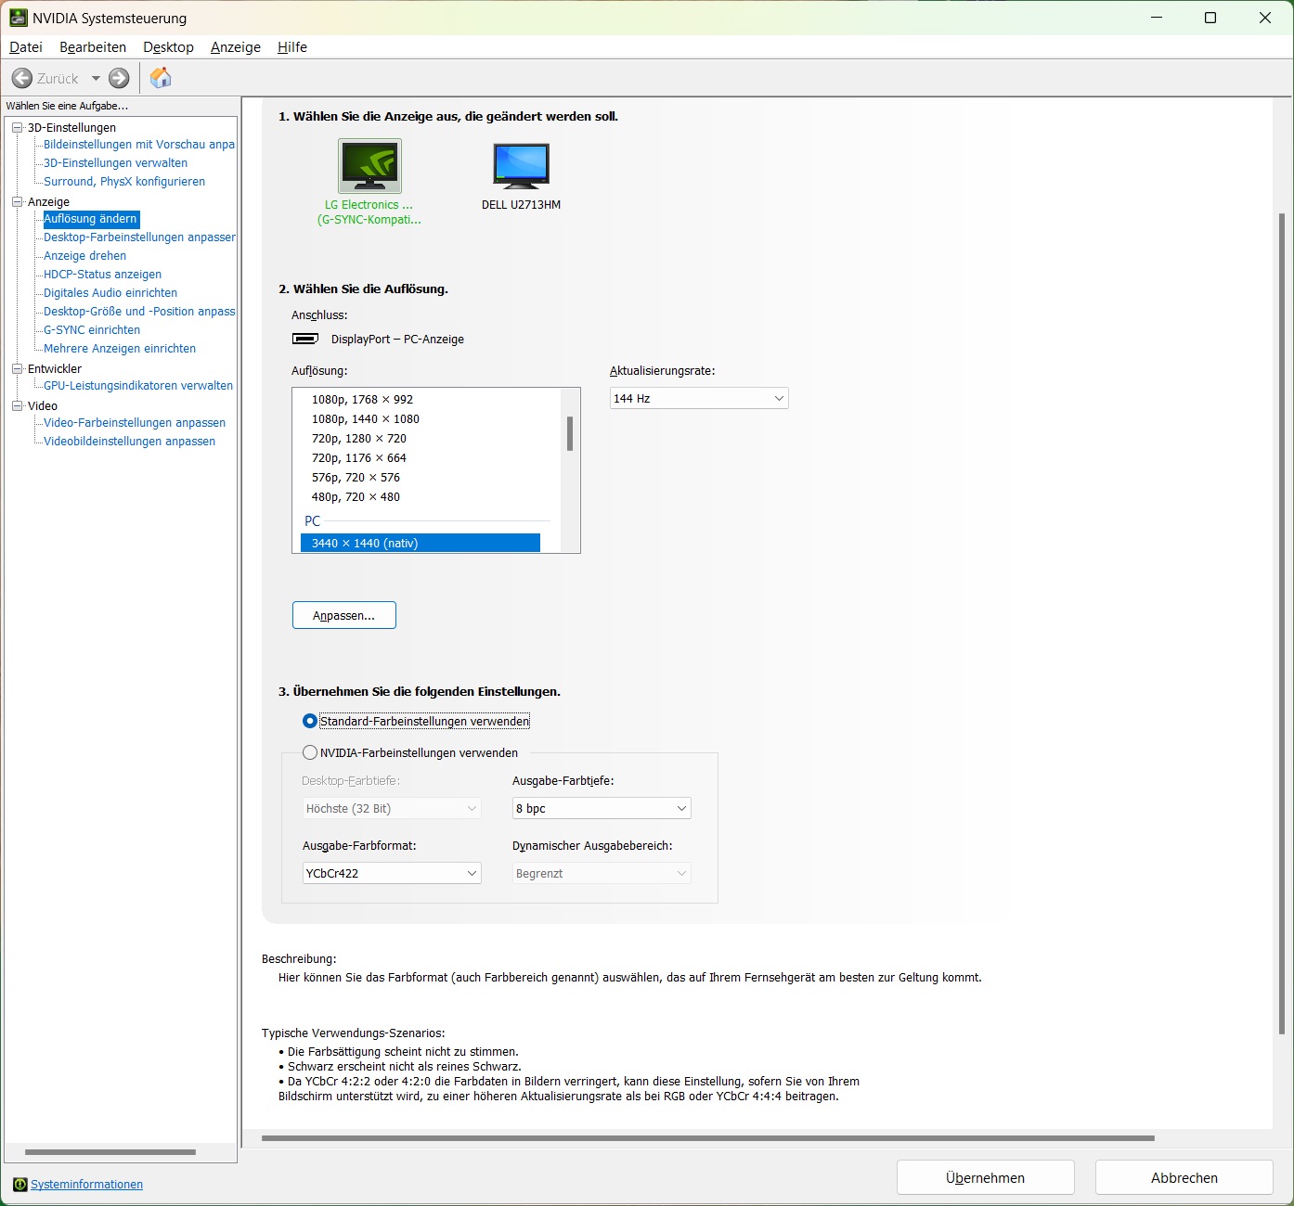This screenshot has width=1294, height=1206.
Task: Select resolution 720p, 1280 × 720
Action: coord(359,439)
